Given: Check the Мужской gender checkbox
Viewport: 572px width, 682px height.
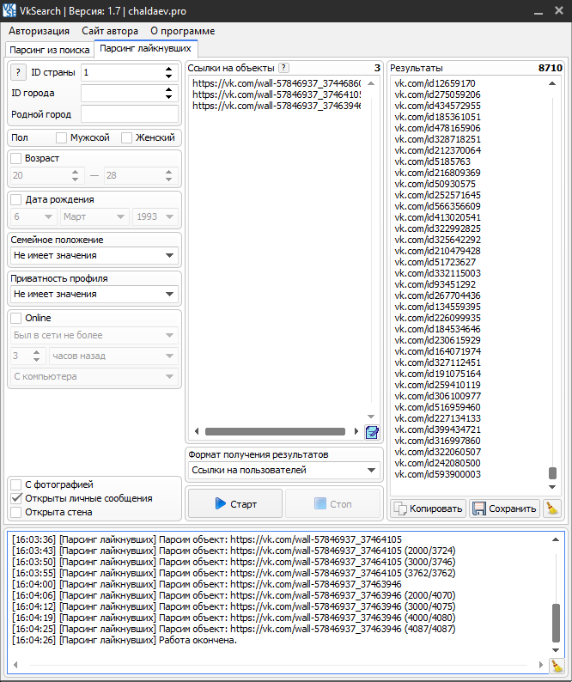Looking at the screenshot, I should pos(61,138).
